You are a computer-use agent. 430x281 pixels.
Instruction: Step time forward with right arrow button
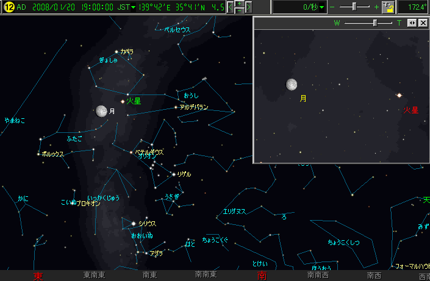pos(249,7)
